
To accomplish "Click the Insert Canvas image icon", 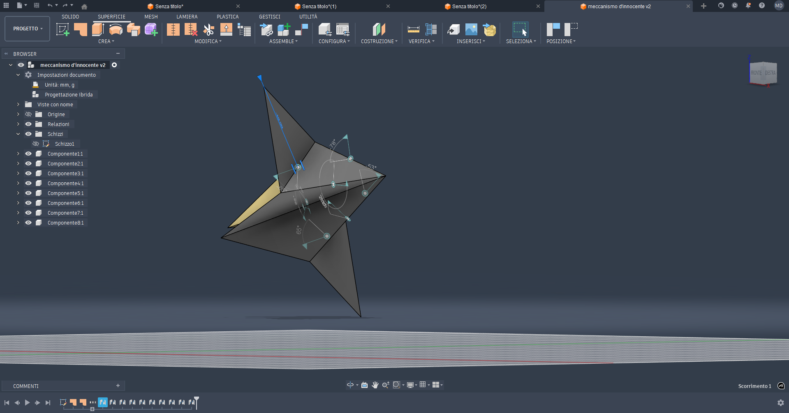I will (x=471, y=29).
